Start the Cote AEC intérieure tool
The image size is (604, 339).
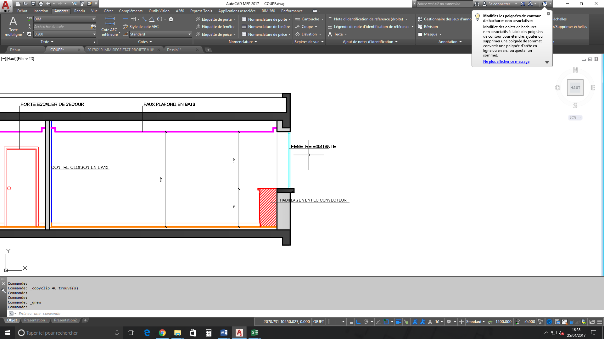109,26
